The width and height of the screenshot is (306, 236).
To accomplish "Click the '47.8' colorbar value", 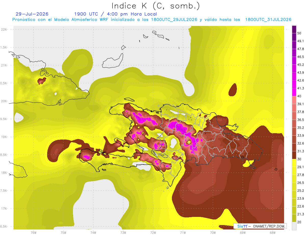I will [x=300, y=49].
